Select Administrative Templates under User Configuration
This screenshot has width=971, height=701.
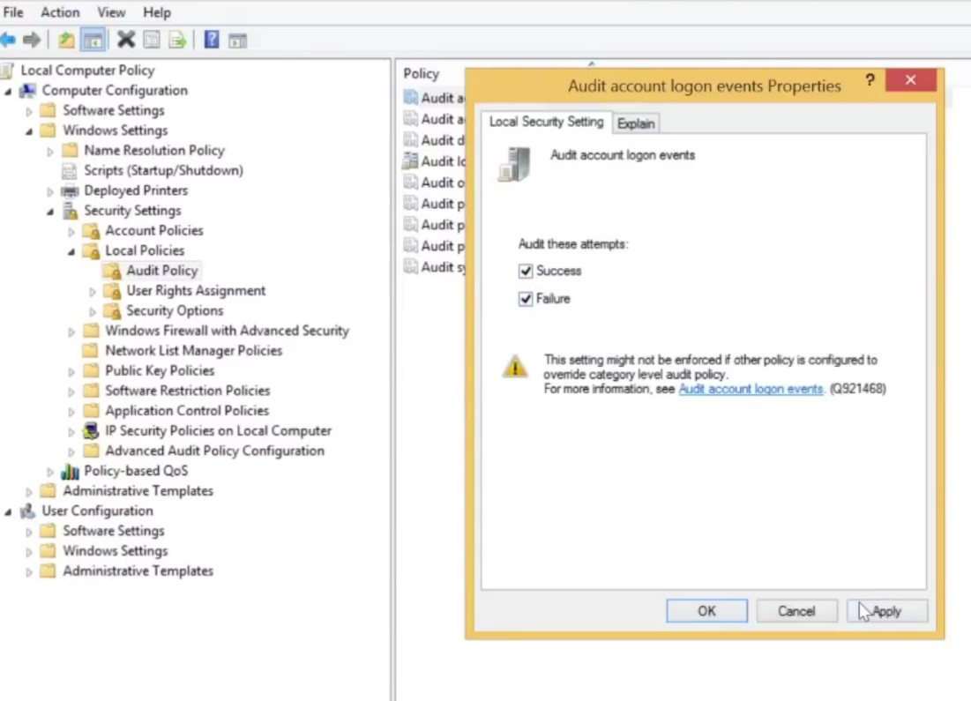(138, 571)
